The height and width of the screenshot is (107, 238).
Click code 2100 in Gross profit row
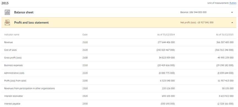point(85,57)
